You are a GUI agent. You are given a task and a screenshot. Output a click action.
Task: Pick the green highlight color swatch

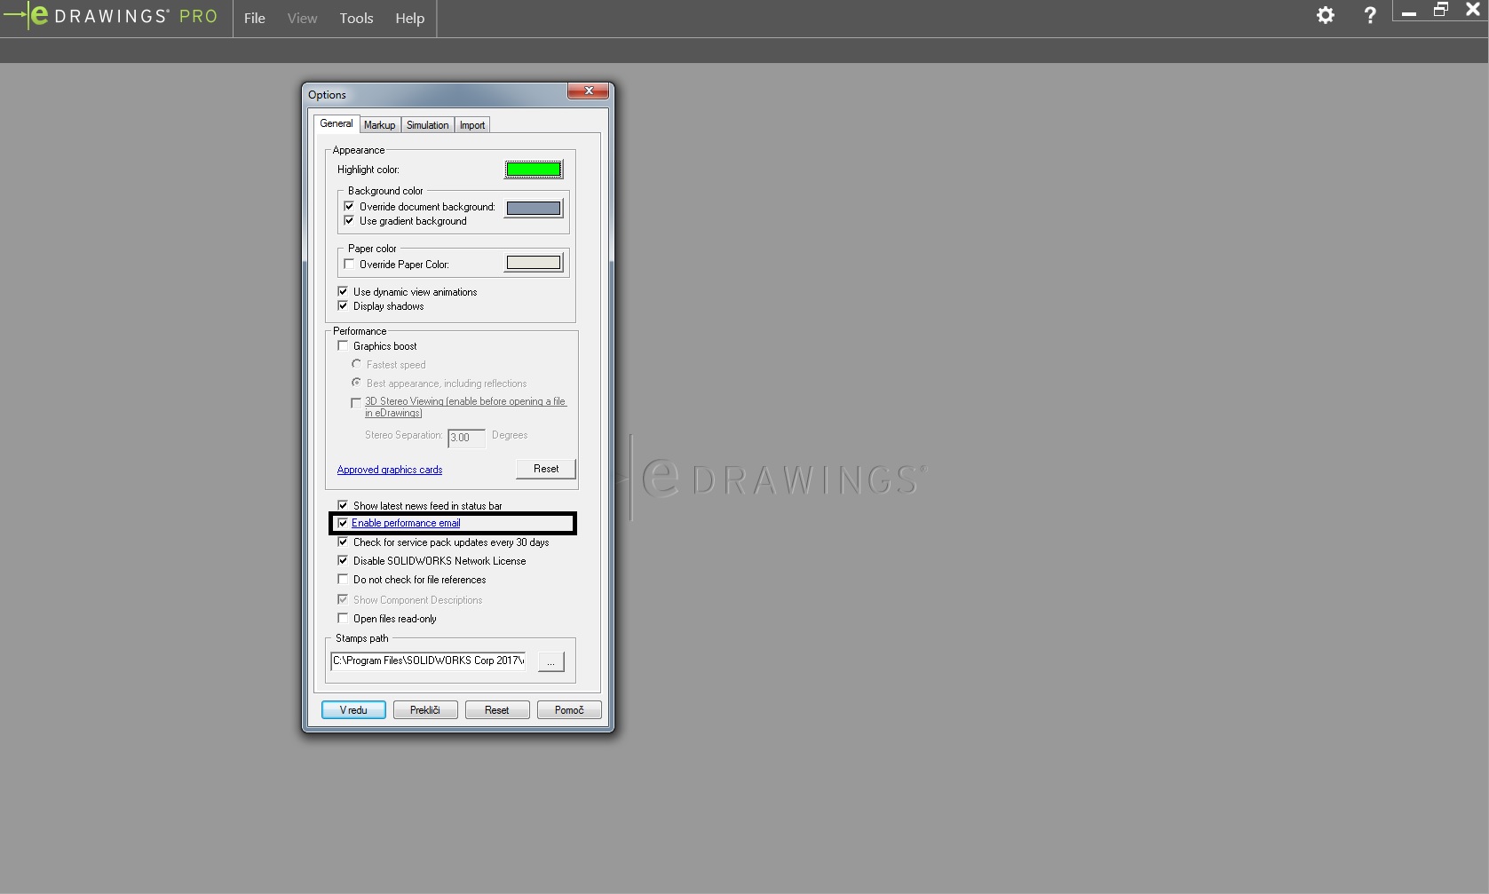point(534,170)
